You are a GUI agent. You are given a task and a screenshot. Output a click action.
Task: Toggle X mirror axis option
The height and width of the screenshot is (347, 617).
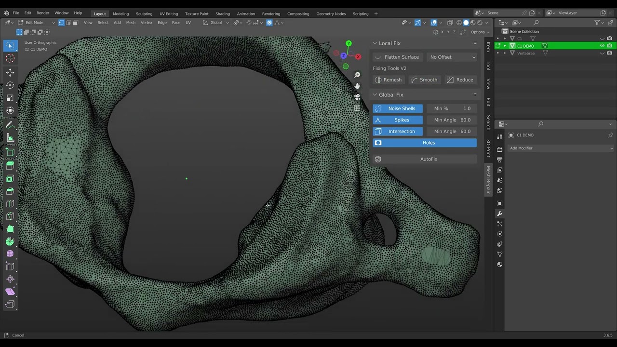click(x=442, y=32)
